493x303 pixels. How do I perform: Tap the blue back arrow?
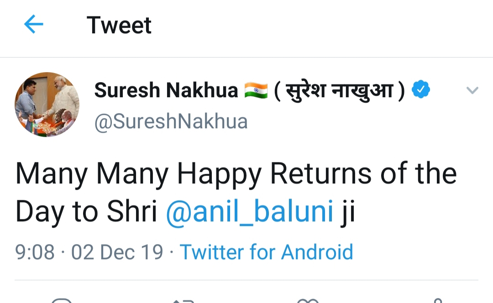tap(33, 24)
